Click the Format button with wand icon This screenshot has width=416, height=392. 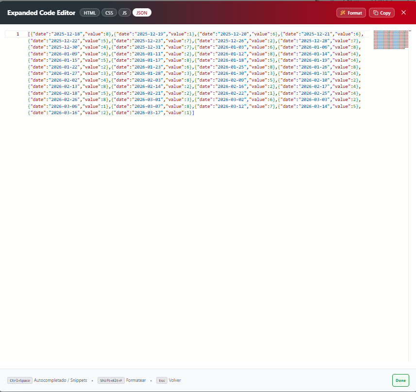click(351, 13)
